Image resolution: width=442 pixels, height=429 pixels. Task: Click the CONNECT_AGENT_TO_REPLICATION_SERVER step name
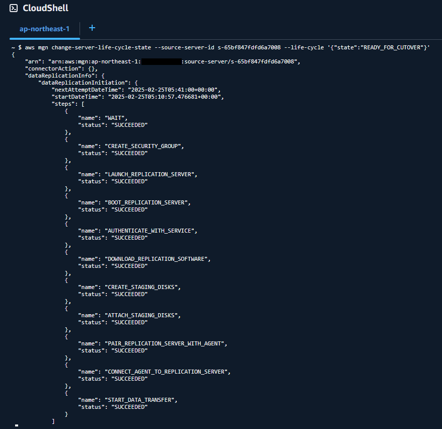(x=166, y=372)
